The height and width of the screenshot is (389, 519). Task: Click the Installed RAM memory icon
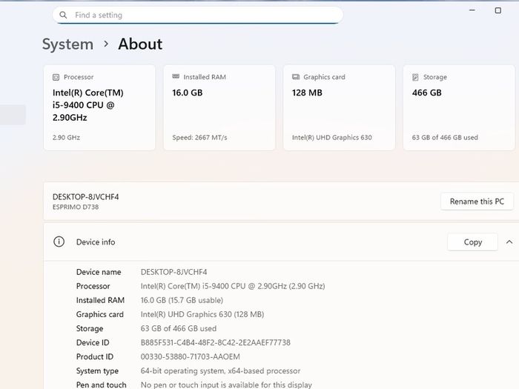(x=176, y=77)
